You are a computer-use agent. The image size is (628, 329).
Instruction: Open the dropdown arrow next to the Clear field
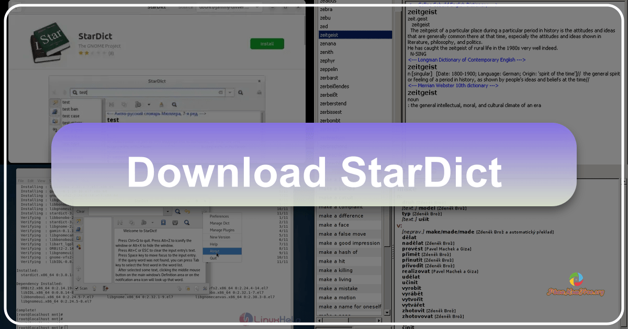pyautogui.click(x=168, y=211)
